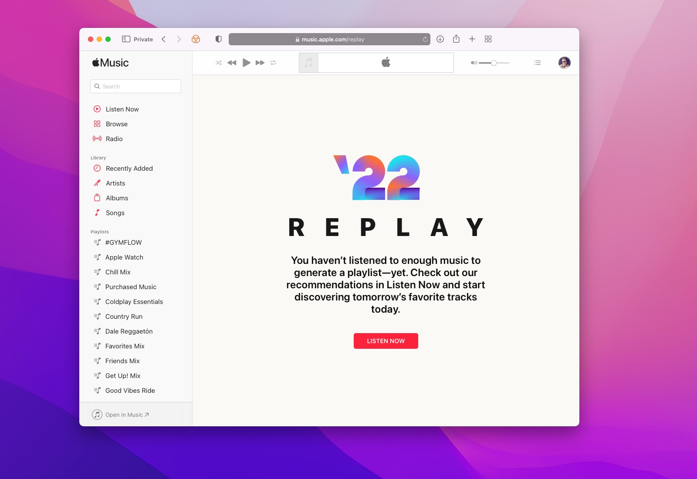Viewport: 697px width, 479px height.
Task: Click the Open in Music link
Action: 121,415
